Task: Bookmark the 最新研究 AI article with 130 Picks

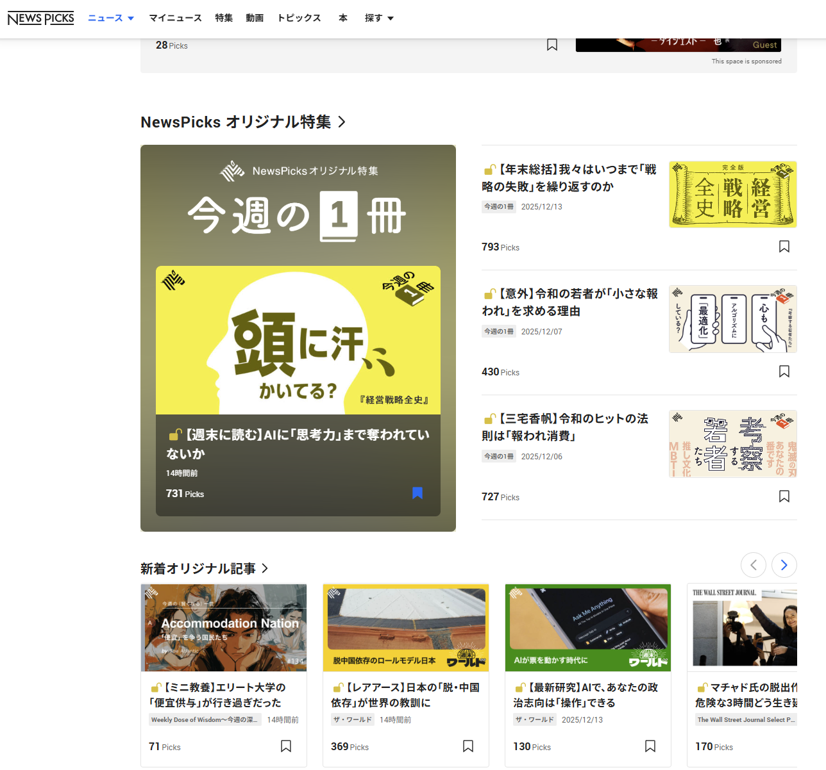Action: click(650, 746)
